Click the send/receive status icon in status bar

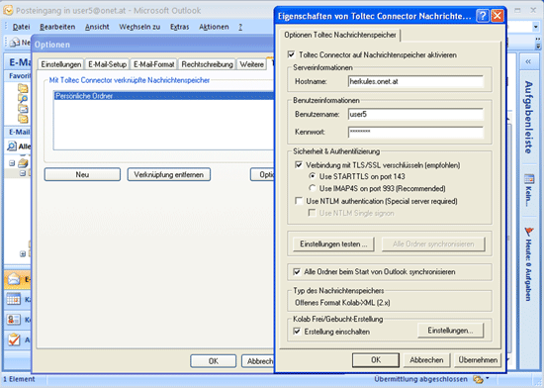478,379
